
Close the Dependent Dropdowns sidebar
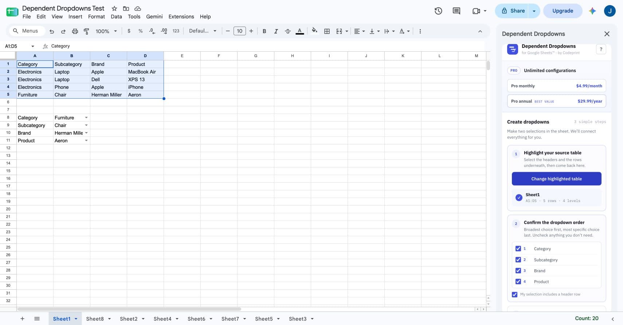tap(607, 34)
